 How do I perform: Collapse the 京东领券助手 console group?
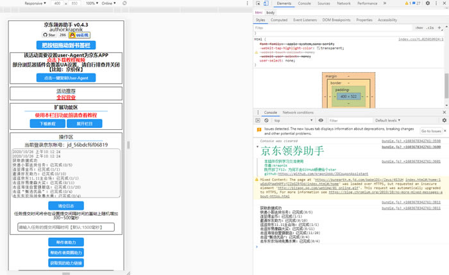257,147
